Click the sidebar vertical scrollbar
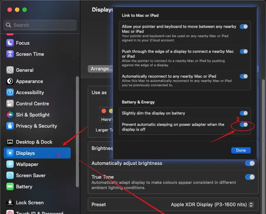This screenshot has height=214, width=266. (77, 132)
